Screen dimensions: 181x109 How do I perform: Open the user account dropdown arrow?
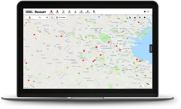coord(150,12)
